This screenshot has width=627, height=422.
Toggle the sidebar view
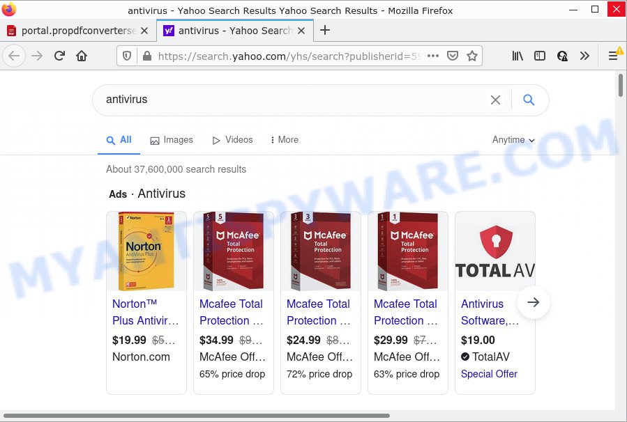(539, 56)
